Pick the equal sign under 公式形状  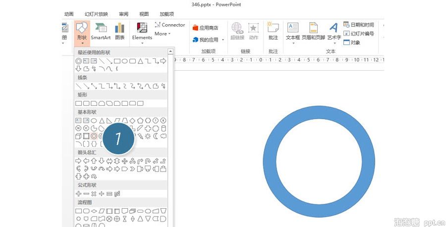(109, 194)
